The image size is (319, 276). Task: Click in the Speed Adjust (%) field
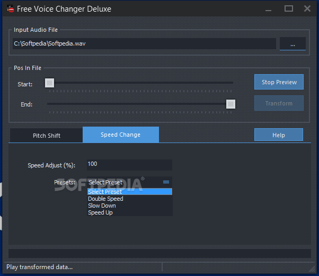129,165
